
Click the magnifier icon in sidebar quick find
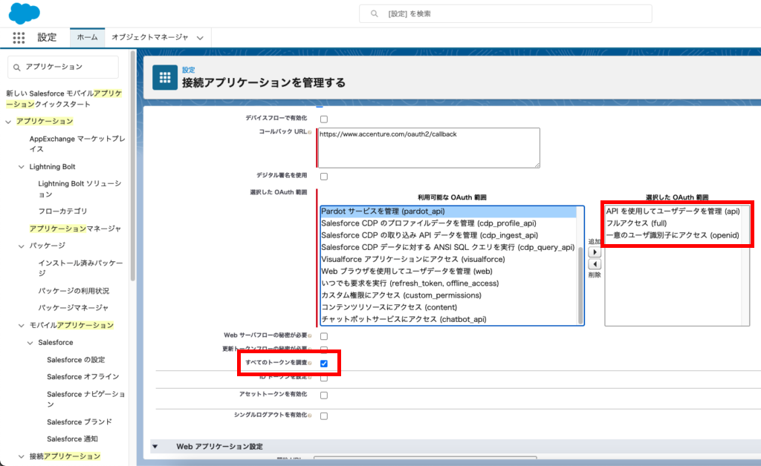point(17,67)
